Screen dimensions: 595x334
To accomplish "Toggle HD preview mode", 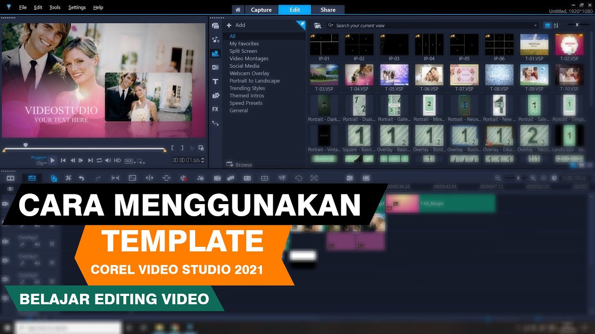I will [x=117, y=161].
